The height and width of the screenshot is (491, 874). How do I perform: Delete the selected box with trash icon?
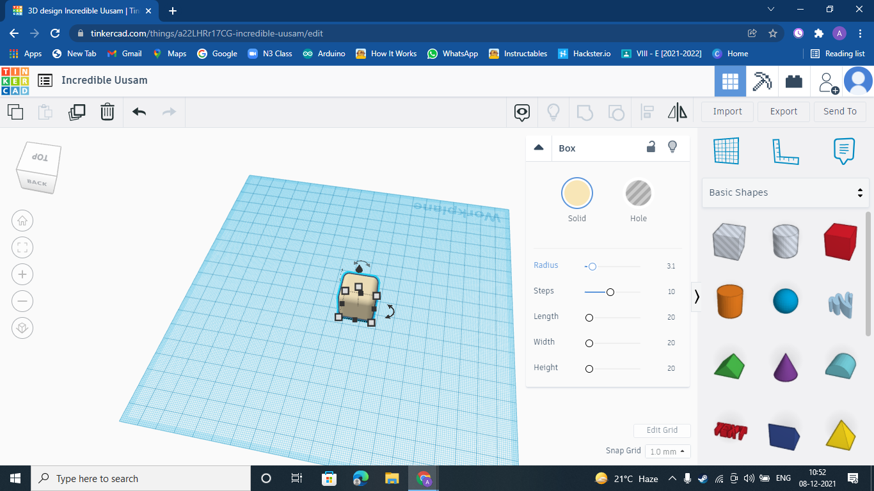pos(107,112)
